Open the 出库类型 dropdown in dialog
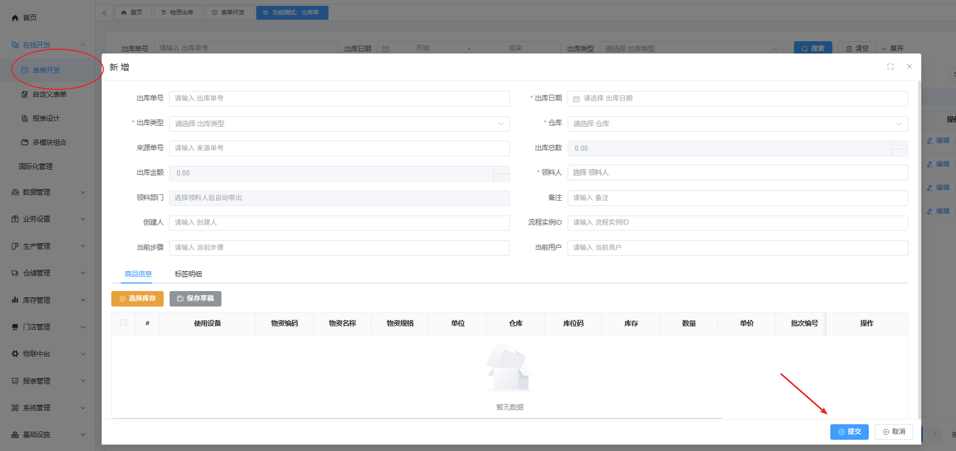The height and width of the screenshot is (451, 956). 339,124
